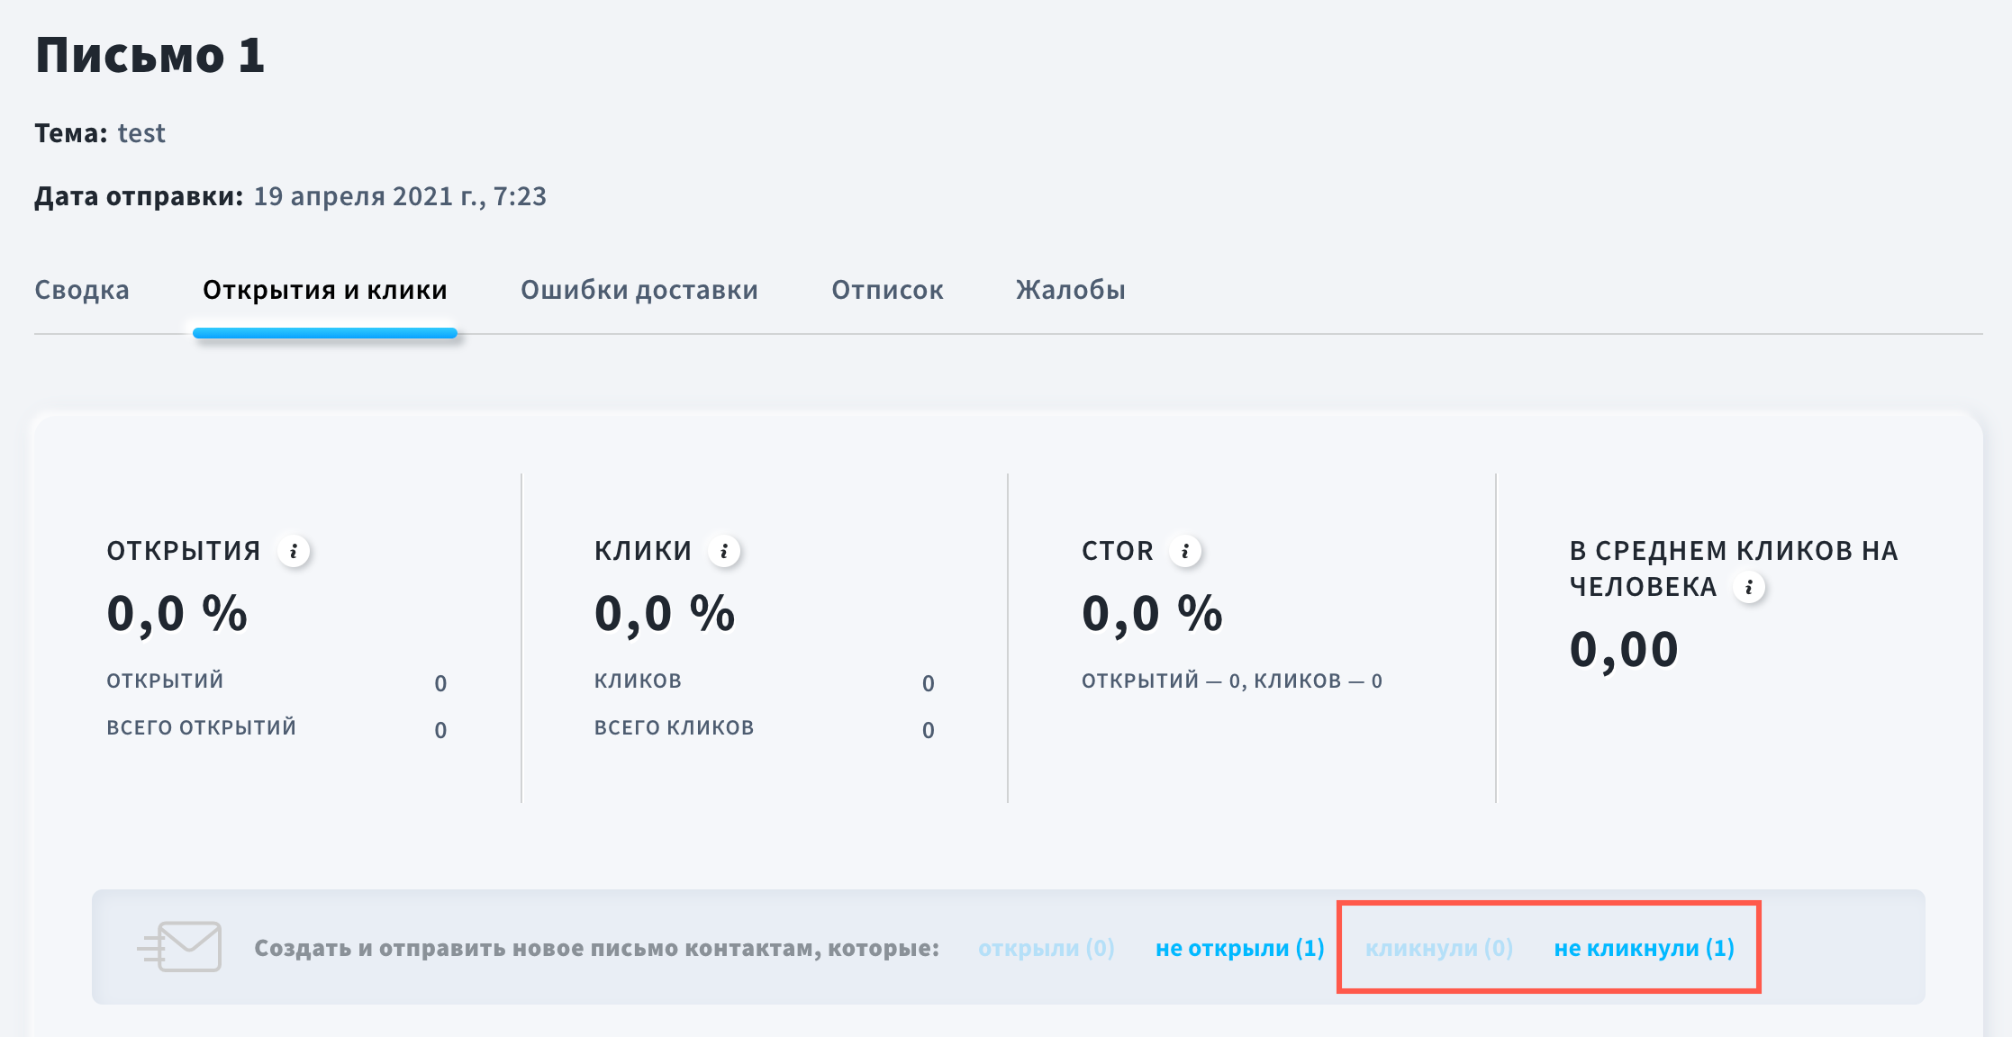Screen dimensions: 2012x1037
Task: Click the не открыли (1) link
Action: pyautogui.click(x=1240, y=948)
